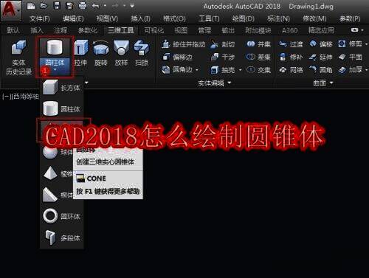Click the Undo arrow icon
Screen dimensions: 369x278
[95, 6]
